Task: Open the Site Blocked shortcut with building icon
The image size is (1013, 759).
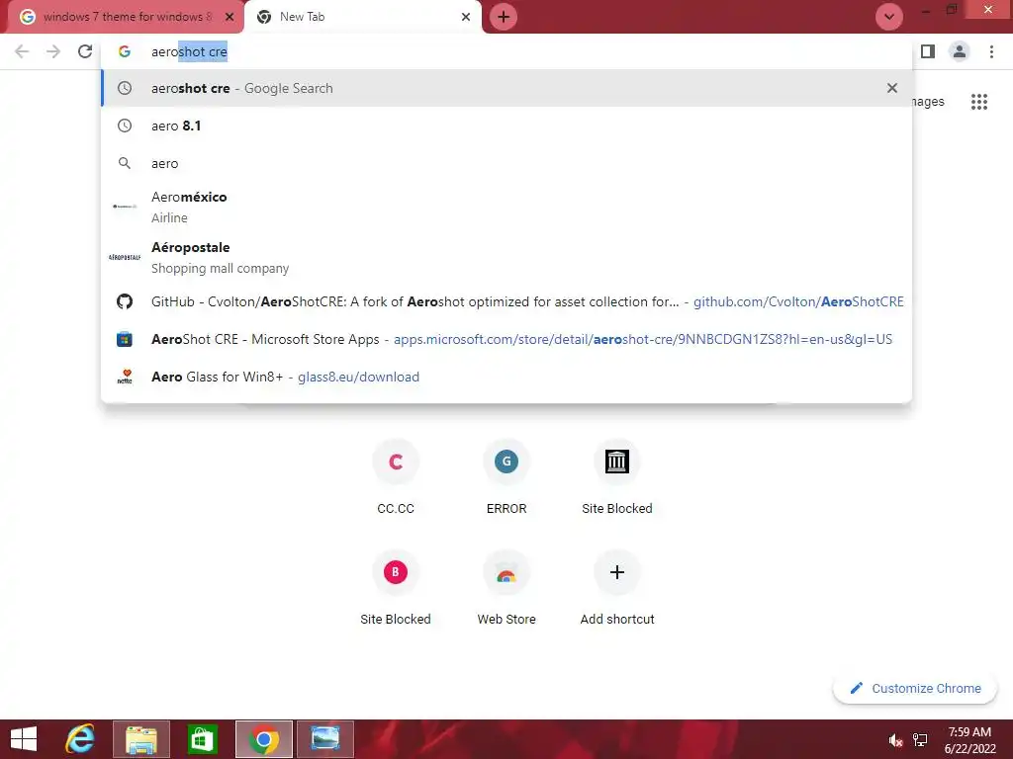Action: pos(617,476)
